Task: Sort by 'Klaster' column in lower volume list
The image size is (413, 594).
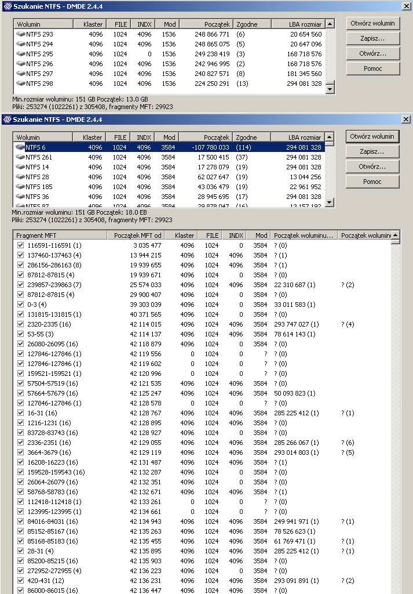Action: (x=89, y=137)
